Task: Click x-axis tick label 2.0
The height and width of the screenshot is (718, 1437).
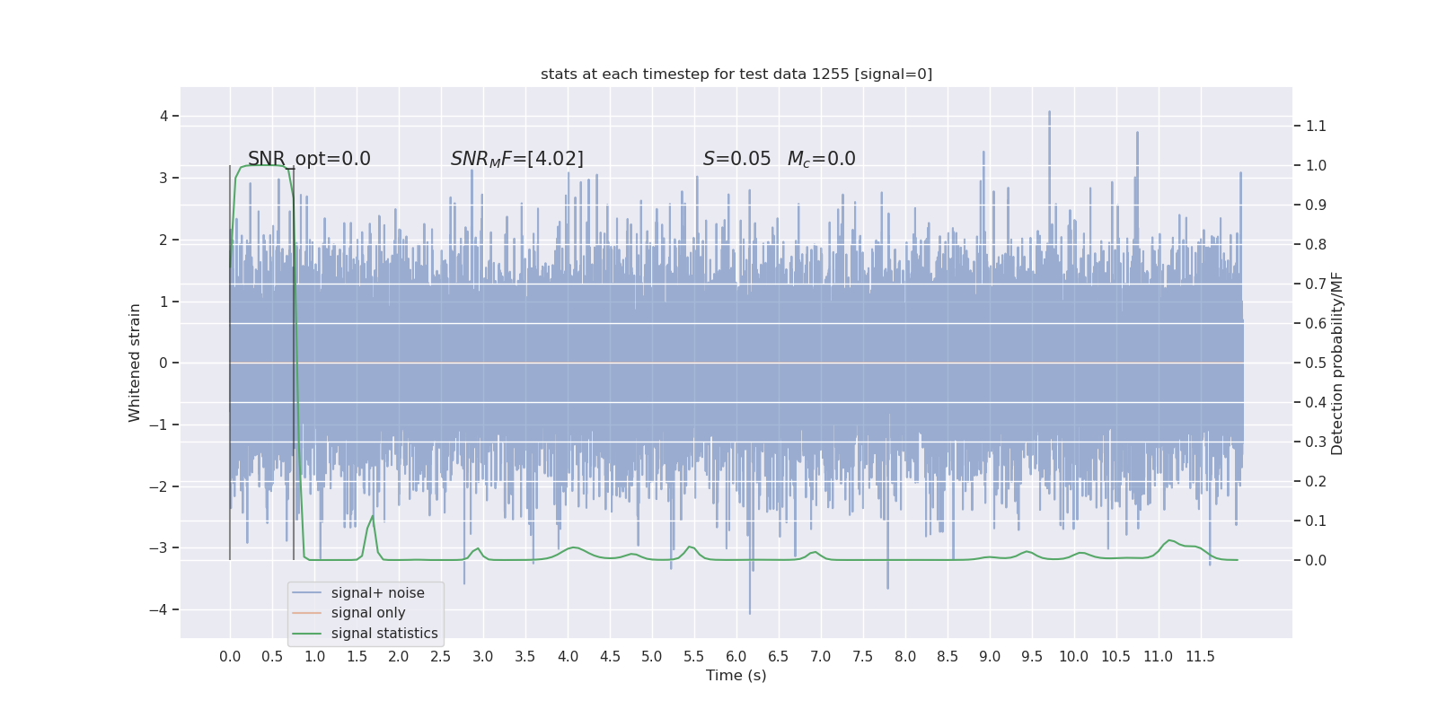Action: pos(399,657)
